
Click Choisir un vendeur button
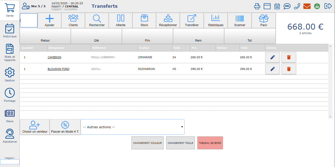[35, 127]
